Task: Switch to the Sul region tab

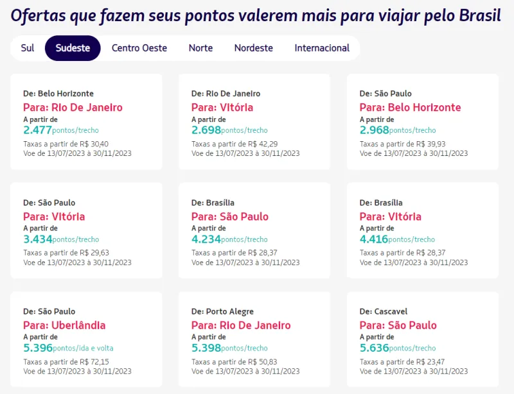Action: (26, 48)
